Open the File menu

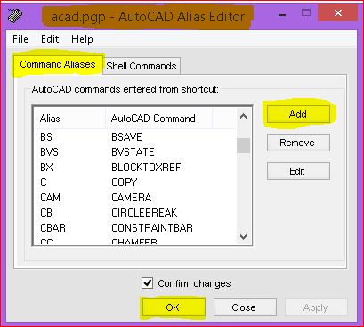(20, 39)
